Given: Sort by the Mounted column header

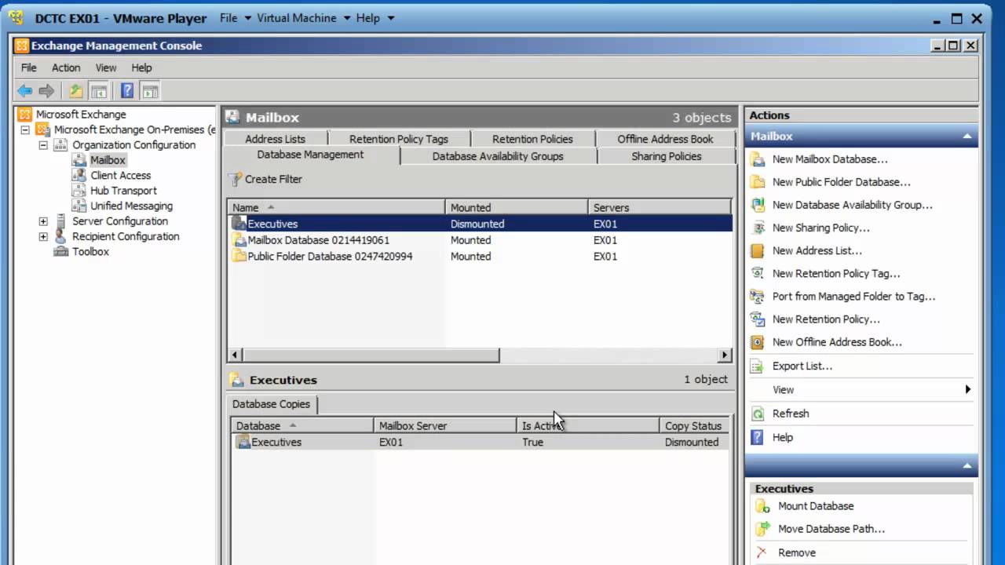Looking at the screenshot, I should click(517, 208).
